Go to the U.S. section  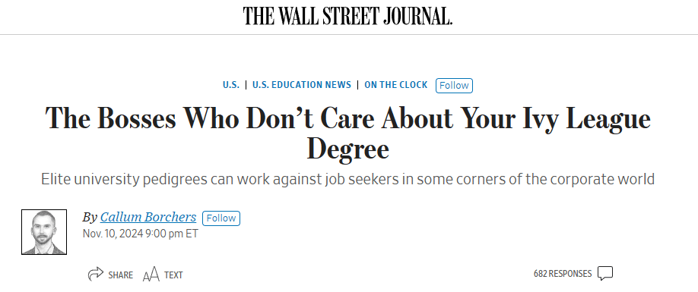(231, 85)
